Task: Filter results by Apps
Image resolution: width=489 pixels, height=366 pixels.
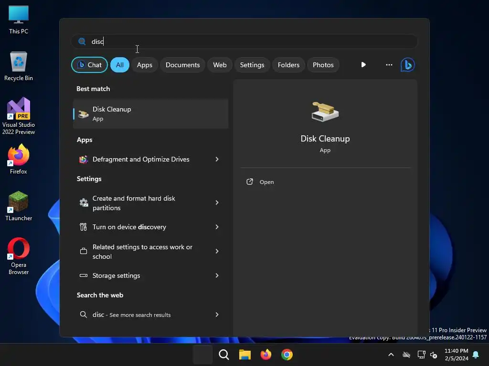Action: point(144,65)
